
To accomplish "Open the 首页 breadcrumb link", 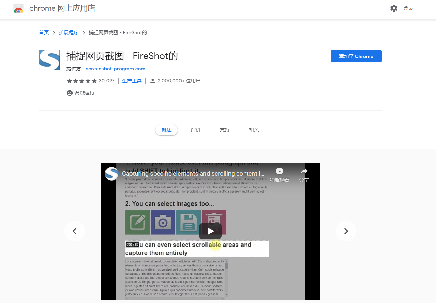I will pos(44,33).
